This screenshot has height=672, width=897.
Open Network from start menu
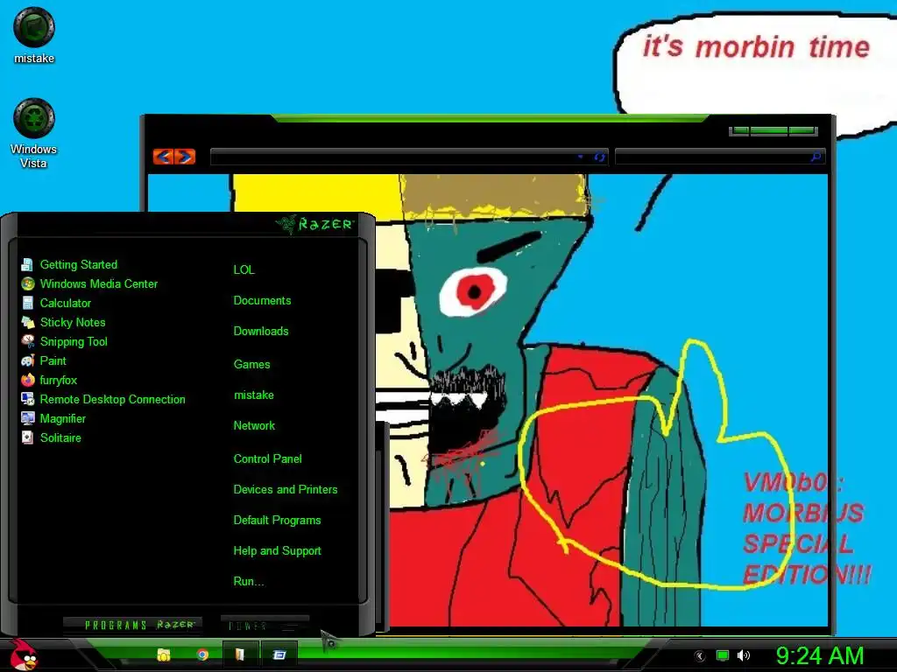[x=254, y=426]
